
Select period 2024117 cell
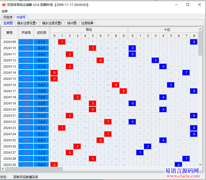(x=9, y=91)
